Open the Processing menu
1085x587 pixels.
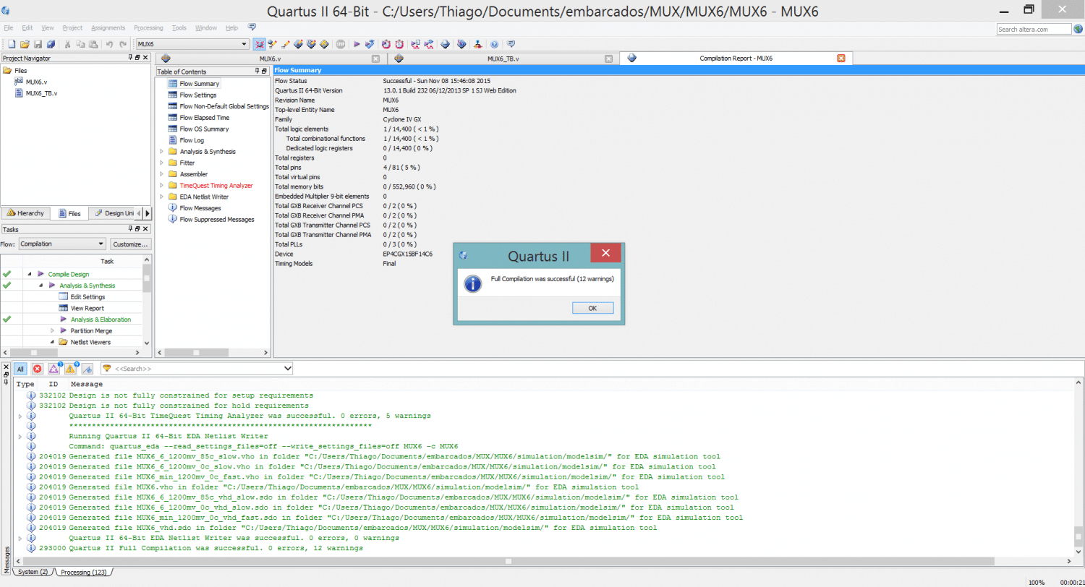(148, 27)
